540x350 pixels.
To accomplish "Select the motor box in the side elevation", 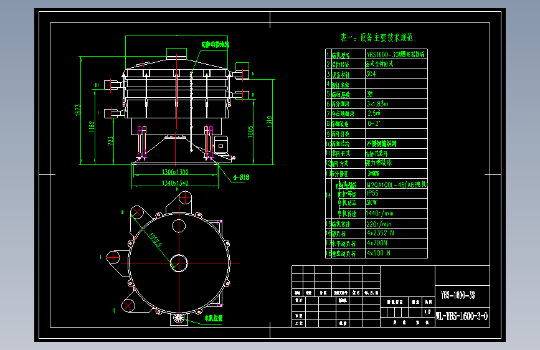I will coord(220,144).
